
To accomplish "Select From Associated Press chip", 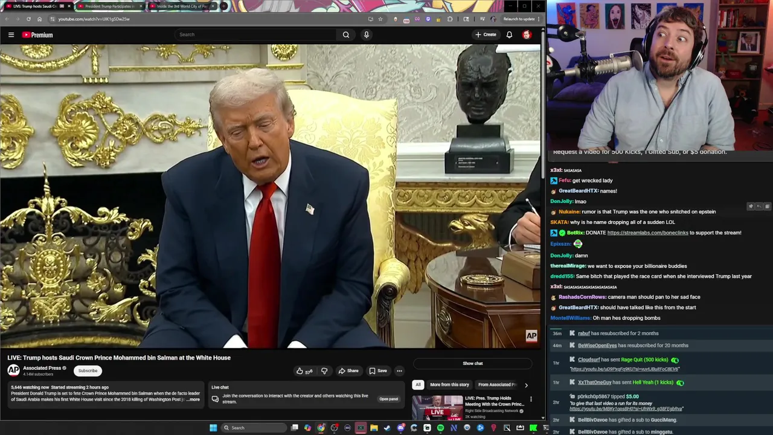I will (x=497, y=384).
